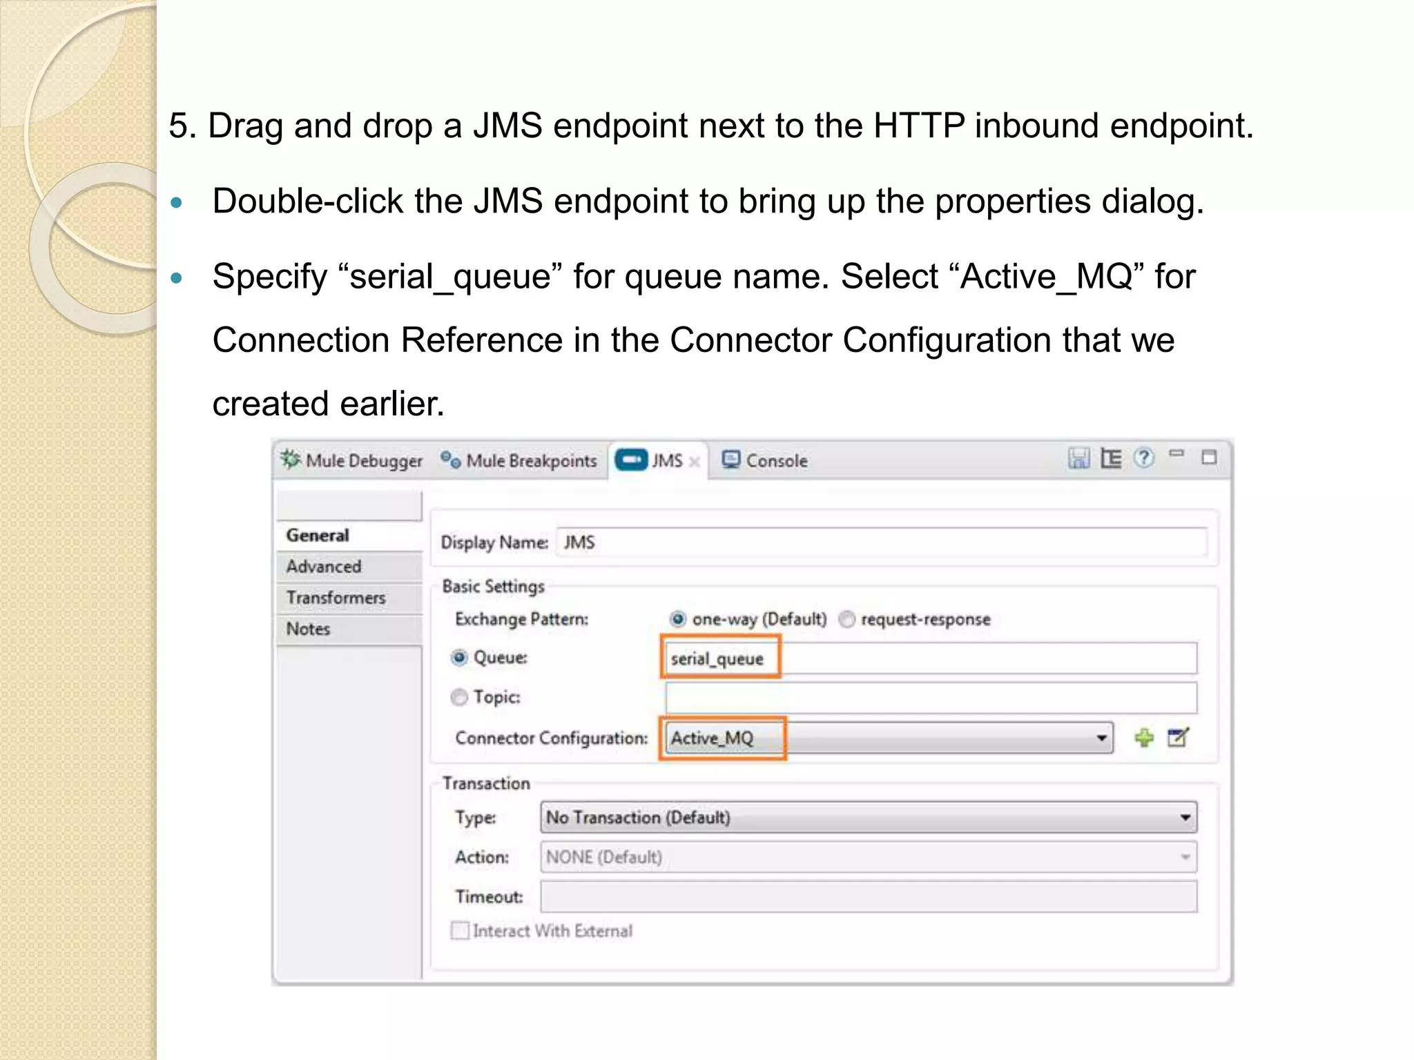This screenshot has width=1414, height=1060.
Task: Click the Mule Debugger bug icon
Action: click(x=291, y=459)
